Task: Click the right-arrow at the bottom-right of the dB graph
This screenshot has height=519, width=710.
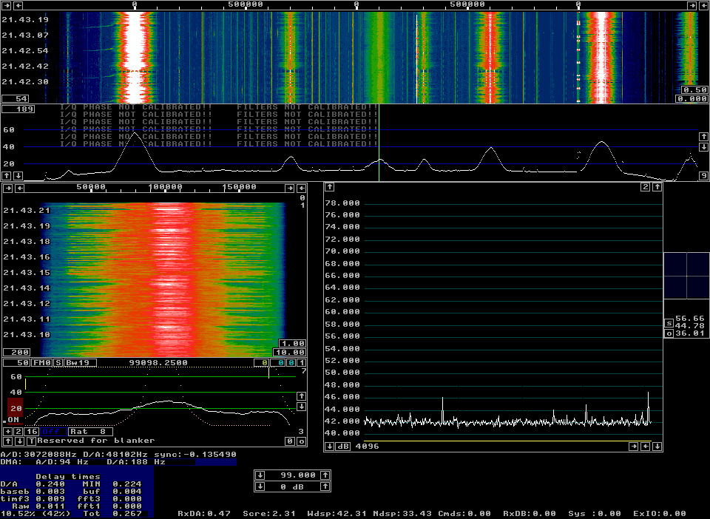Action: click(634, 447)
